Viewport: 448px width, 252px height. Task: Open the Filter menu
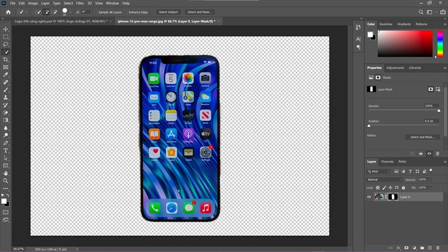pos(80,3)
